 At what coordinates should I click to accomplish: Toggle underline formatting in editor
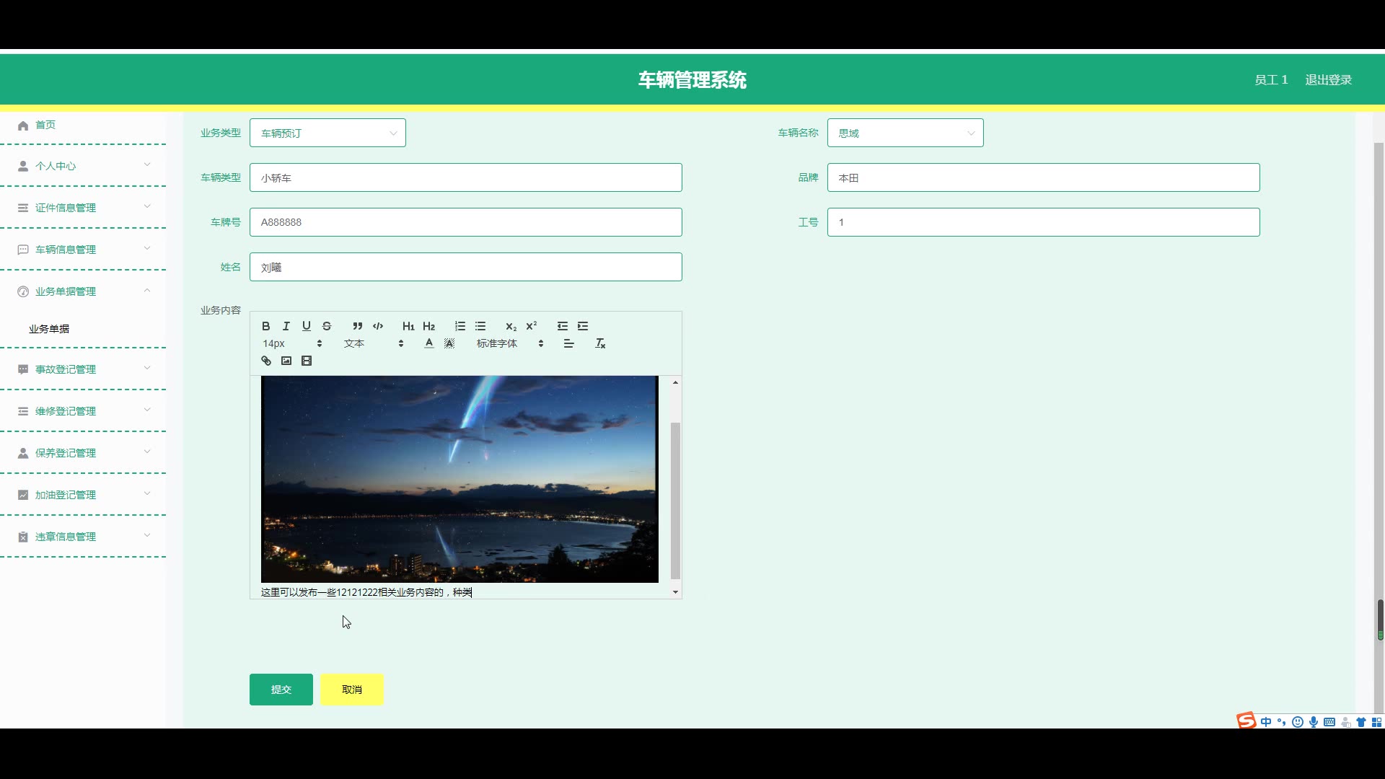pyautogui.click(x=306, y=326)
